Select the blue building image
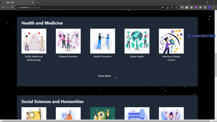Screen dimensions: 217x122 (x=137, y=113)
